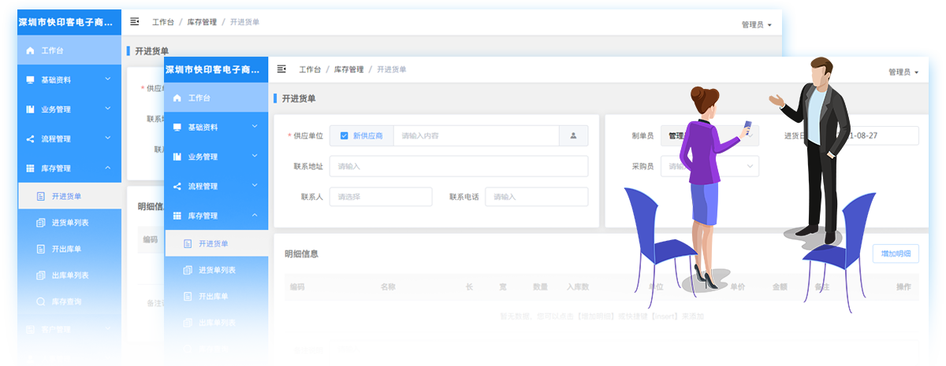The image size is (946, 366).
Task: Select 开出库单 in the front sidebar
Action: tap(213, 296)
